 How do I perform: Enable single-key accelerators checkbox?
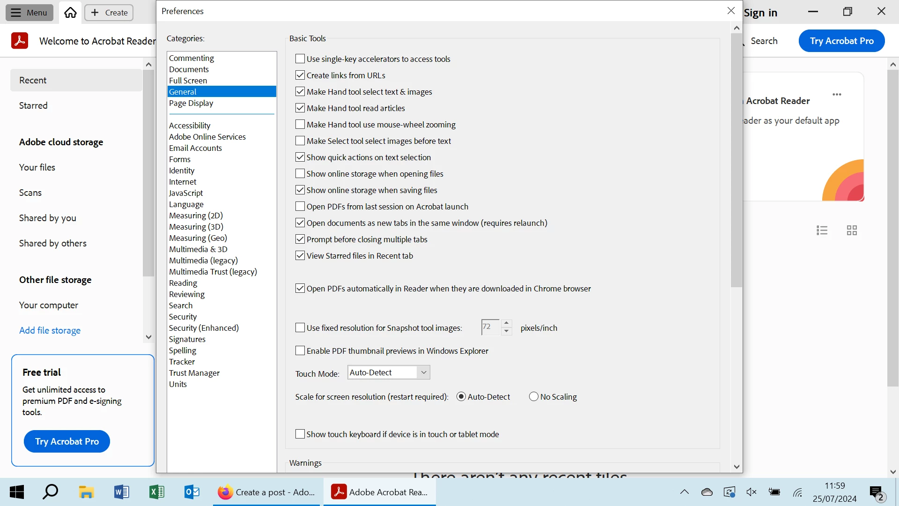[x=300, y=59]
